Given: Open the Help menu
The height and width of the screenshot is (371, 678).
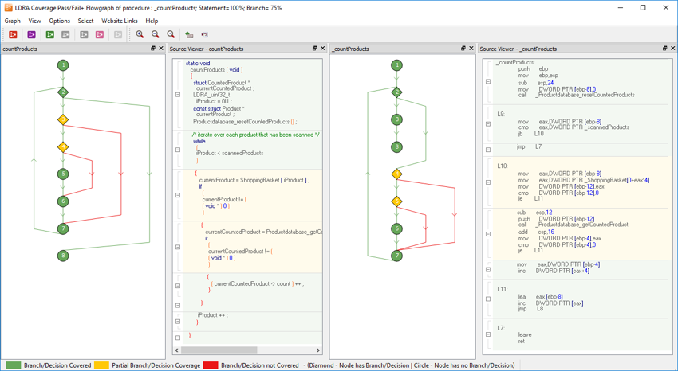Looking at the screenshot, I should point(152,21).
